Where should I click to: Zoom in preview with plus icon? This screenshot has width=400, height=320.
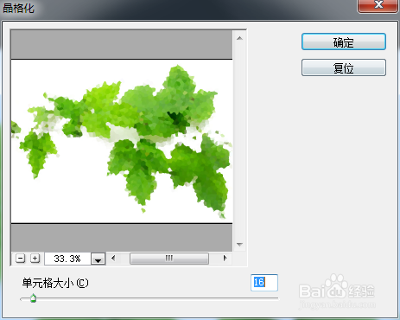[x=35, y=259]
